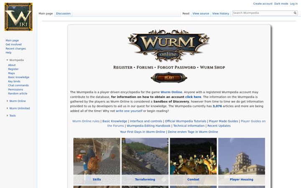This screenshot has height=188, width=301.
Task: Open the centered Basic Knowledge link
Action: pos(115,121)
